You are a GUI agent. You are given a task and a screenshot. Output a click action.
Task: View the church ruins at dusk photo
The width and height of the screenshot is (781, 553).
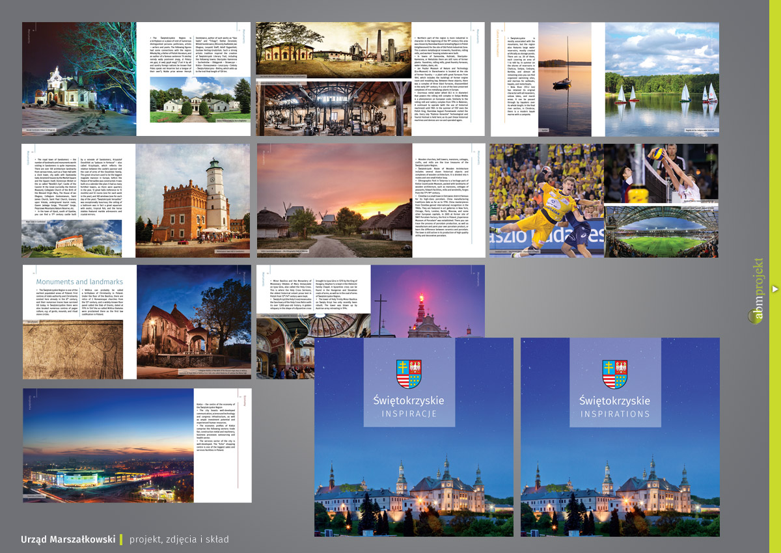tap(193, 321)
